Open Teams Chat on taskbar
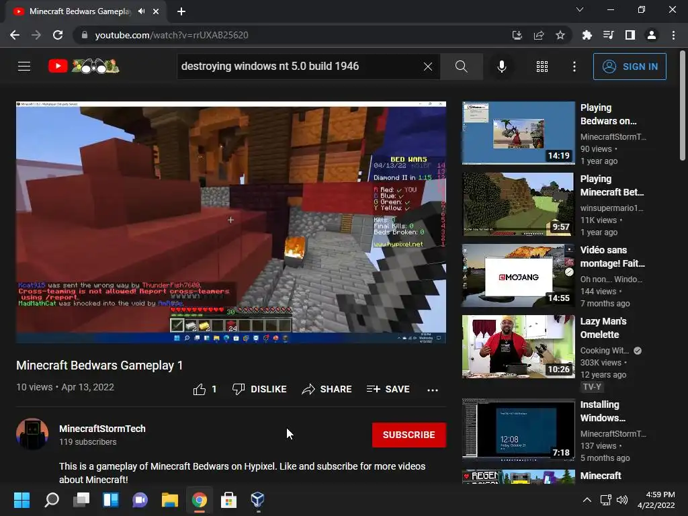Screen dimensions: 688x516 (x=140, y=500)
